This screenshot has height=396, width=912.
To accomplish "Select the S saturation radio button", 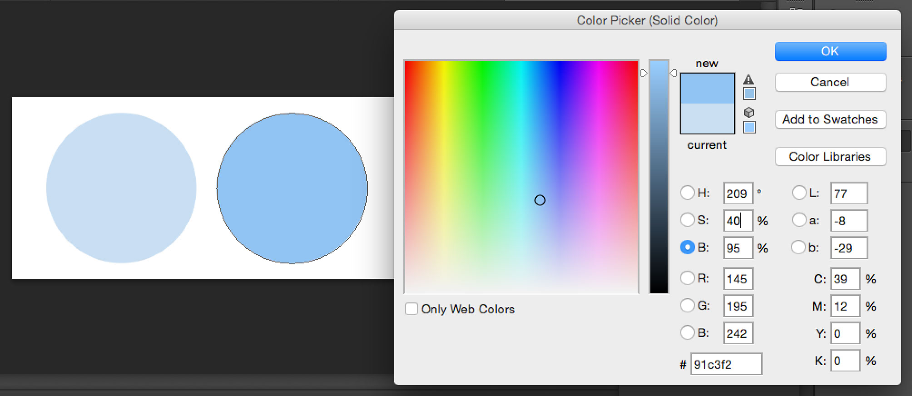I will click(687, 220).
